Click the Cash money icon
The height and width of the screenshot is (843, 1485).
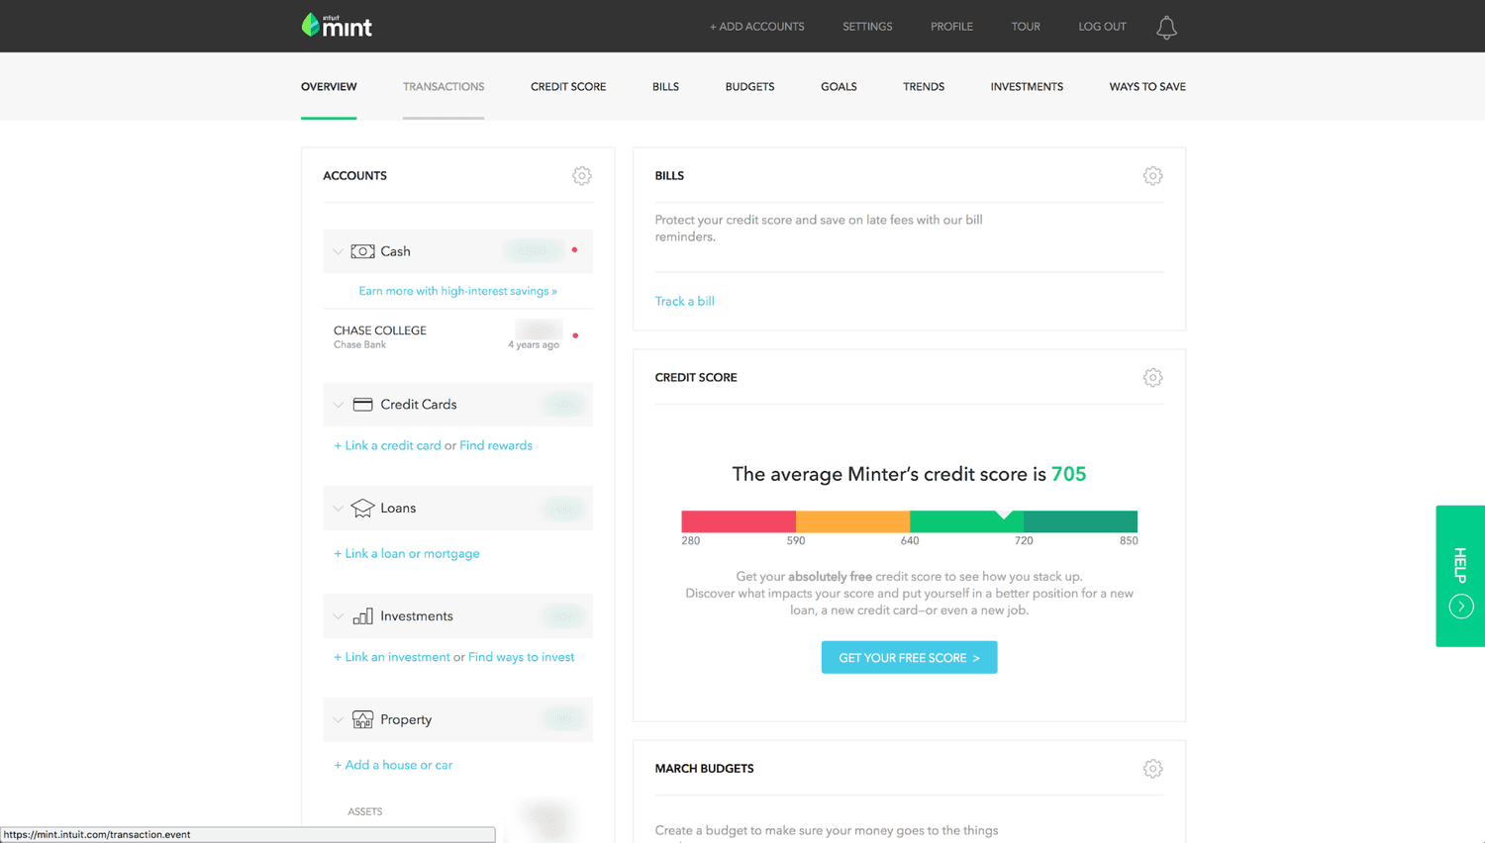click(362, 251)
